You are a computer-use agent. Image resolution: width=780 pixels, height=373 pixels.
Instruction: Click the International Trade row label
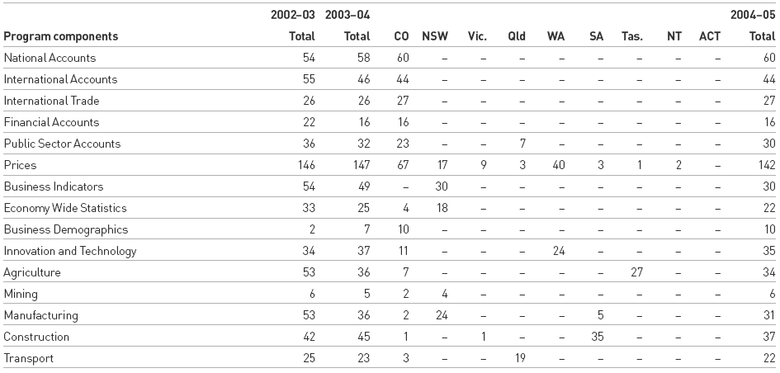[x=52, y=101]
